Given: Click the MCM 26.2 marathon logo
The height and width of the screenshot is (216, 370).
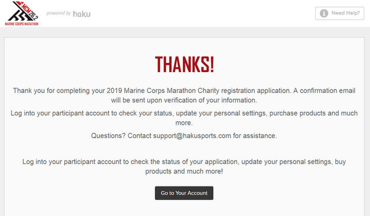Looking at the screenshot, I should pyautogui.click(x=22, y=13).
